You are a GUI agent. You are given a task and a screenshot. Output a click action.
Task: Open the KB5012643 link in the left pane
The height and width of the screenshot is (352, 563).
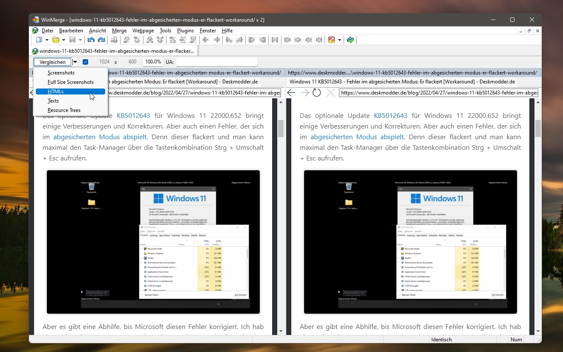pos(133,115)
